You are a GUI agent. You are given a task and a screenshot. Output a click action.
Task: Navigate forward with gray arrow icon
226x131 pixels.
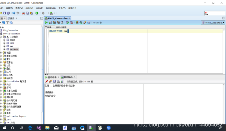(x=43, y=13)
